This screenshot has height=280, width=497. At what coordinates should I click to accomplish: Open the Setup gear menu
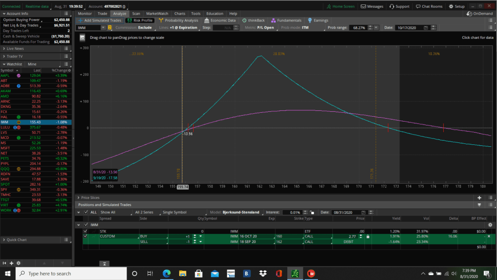pyautogui.click(x=456, y=6)
